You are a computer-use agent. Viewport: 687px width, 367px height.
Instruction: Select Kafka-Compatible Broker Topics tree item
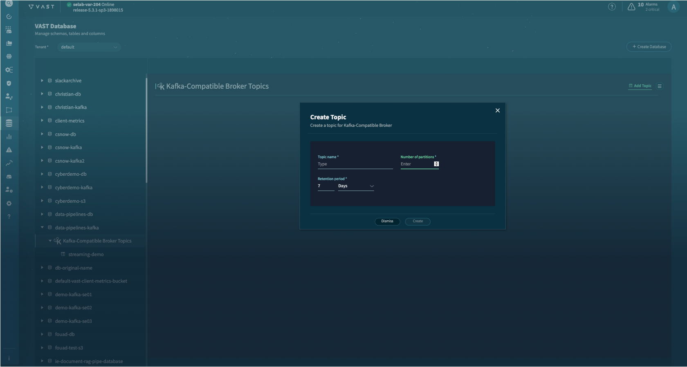click(x=97, y=241)
